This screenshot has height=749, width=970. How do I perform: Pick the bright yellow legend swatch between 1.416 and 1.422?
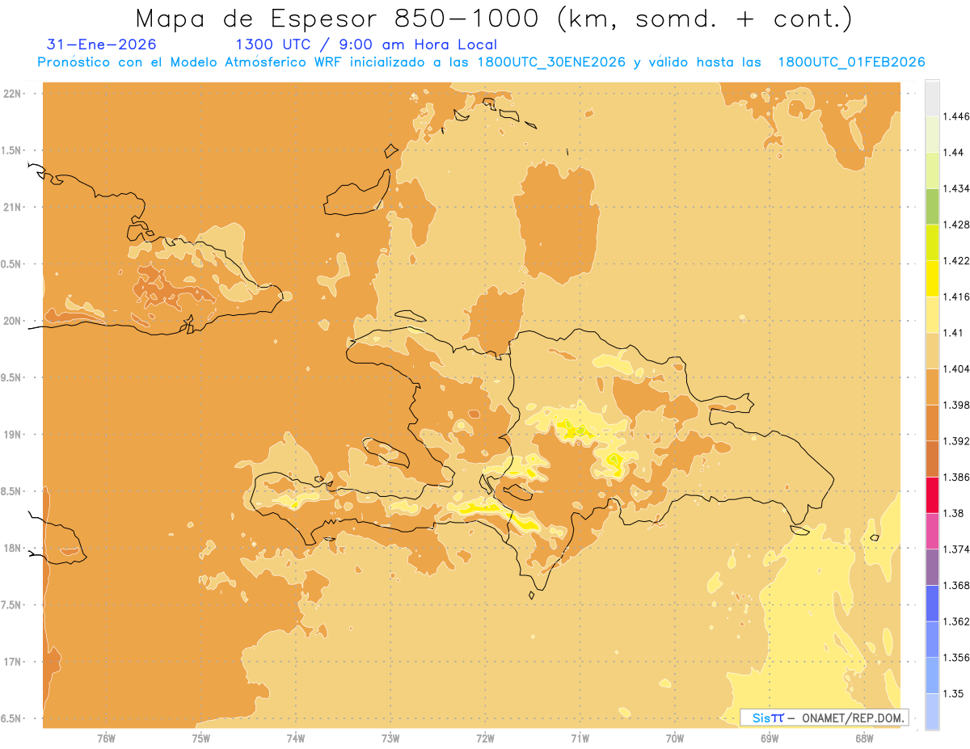coord(932,278)
